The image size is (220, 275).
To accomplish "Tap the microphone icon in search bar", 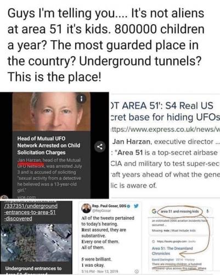I will tap(207, 211).
